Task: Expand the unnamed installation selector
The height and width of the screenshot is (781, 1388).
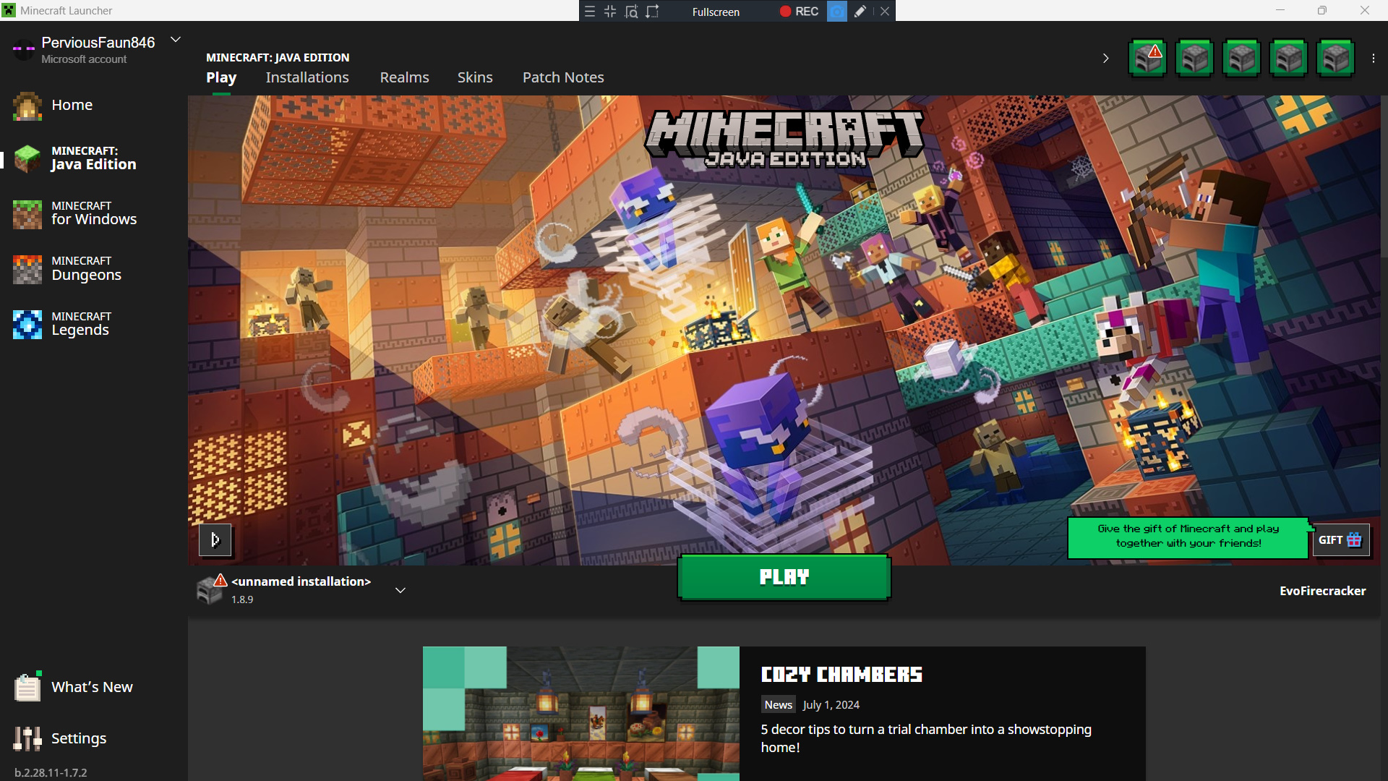Action: (400, 590)
